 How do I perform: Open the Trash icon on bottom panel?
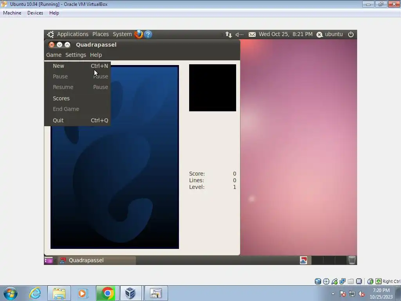click(x=352, y=260)
